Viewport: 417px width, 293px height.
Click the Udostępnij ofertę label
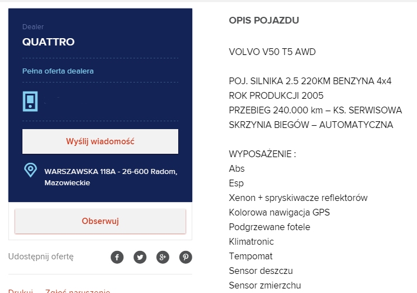41,257
